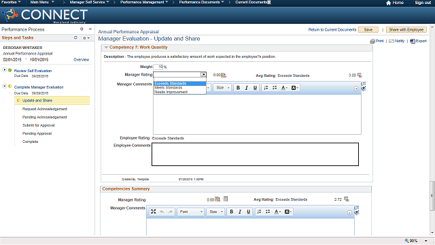
Task: Click the Home house icon
Action: coord(388,3)
